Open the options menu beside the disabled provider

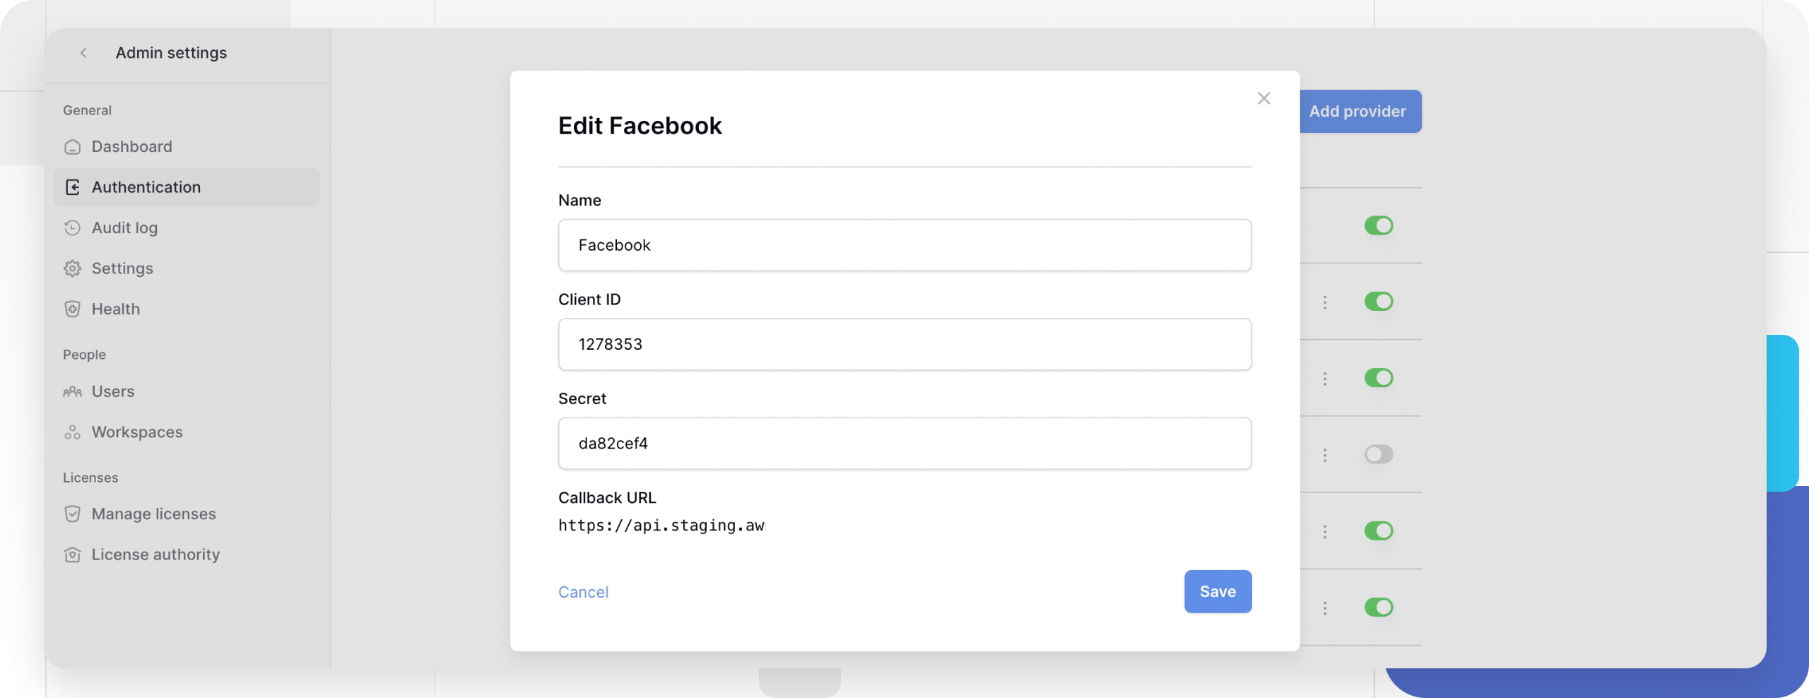1324,454
